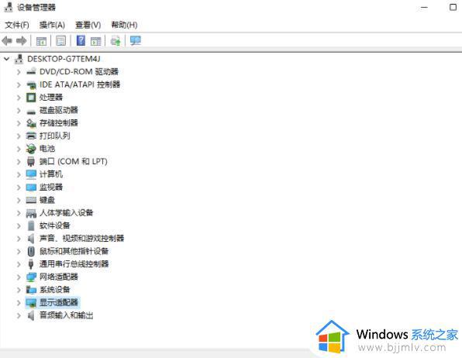Click the 显示适配器 display adapter icon
Screen dimensions: 462x358
click(31, 303)
